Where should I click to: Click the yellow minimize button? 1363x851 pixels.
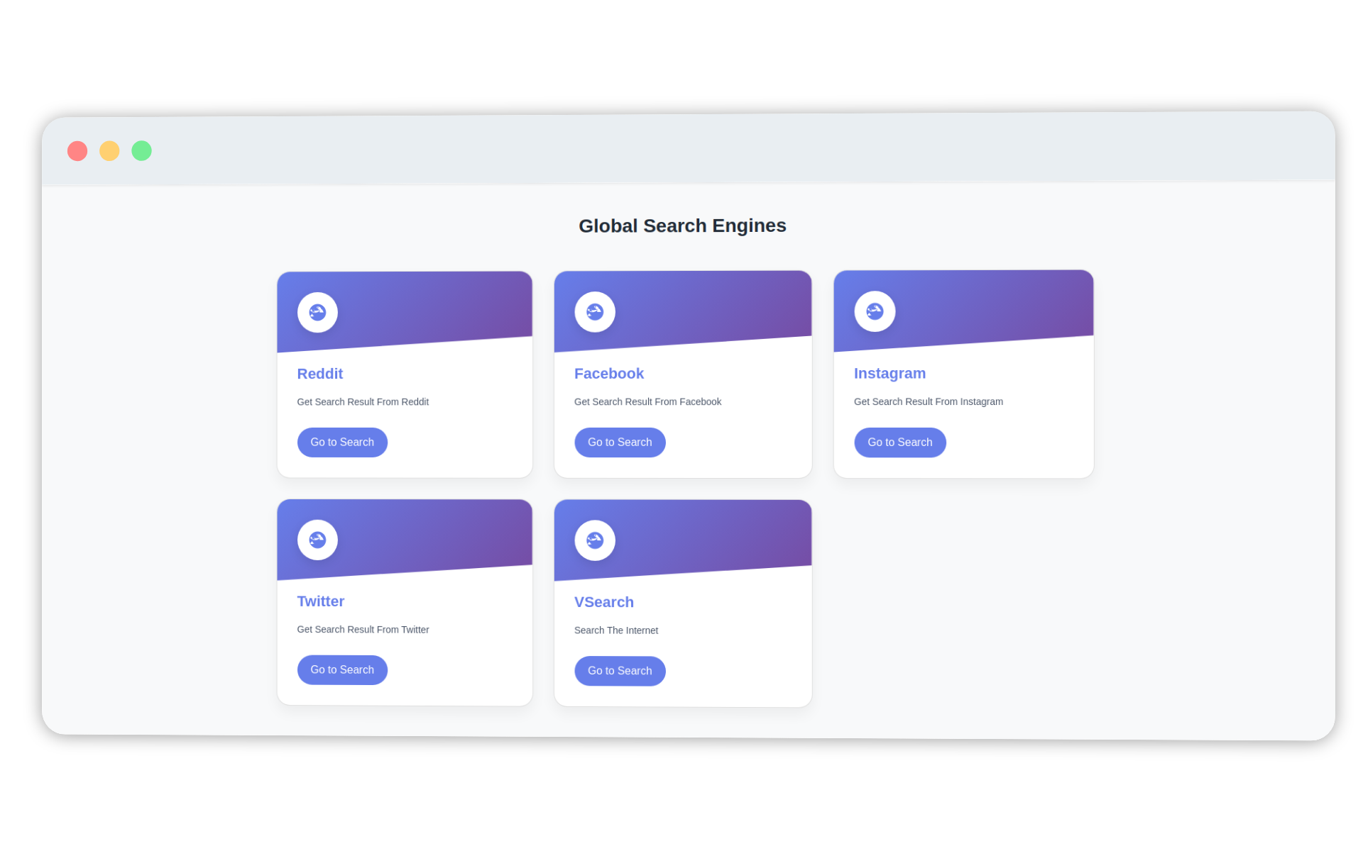coord(110,150)
